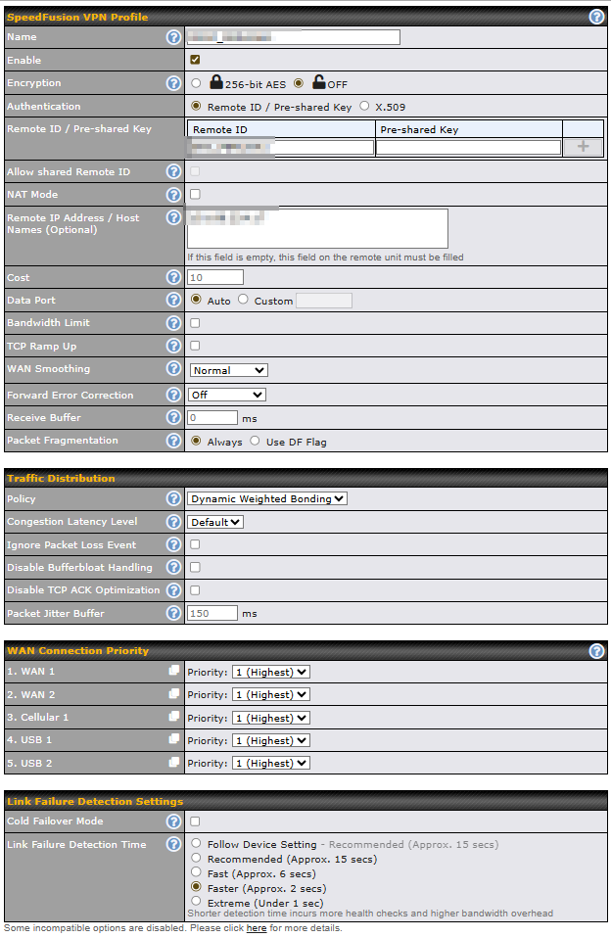
Task: Enable Cold Failover Mode checkbox
Action: [x=195, y=821]
